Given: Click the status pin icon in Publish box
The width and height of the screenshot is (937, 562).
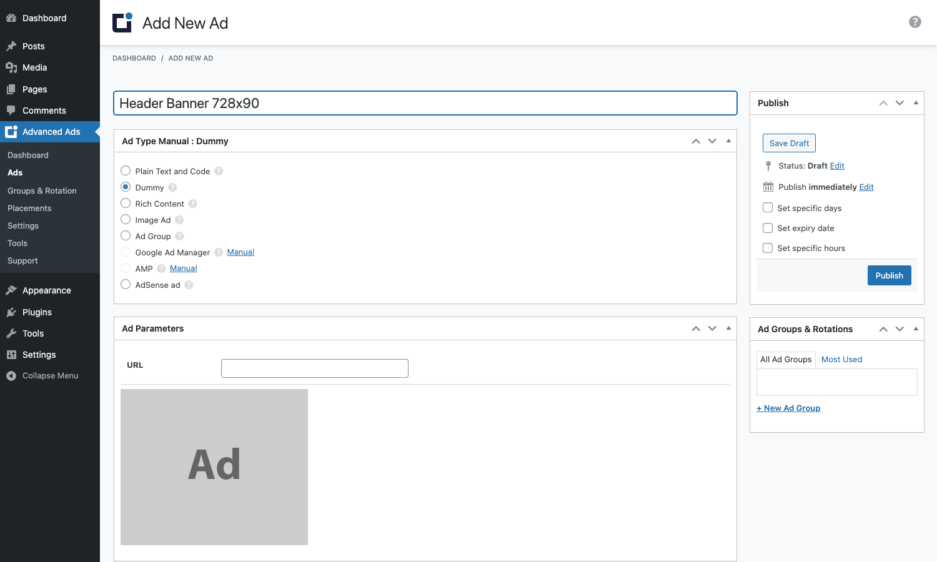Looking at the screenshot, I should pyautogui.click(x=768, y=165).
